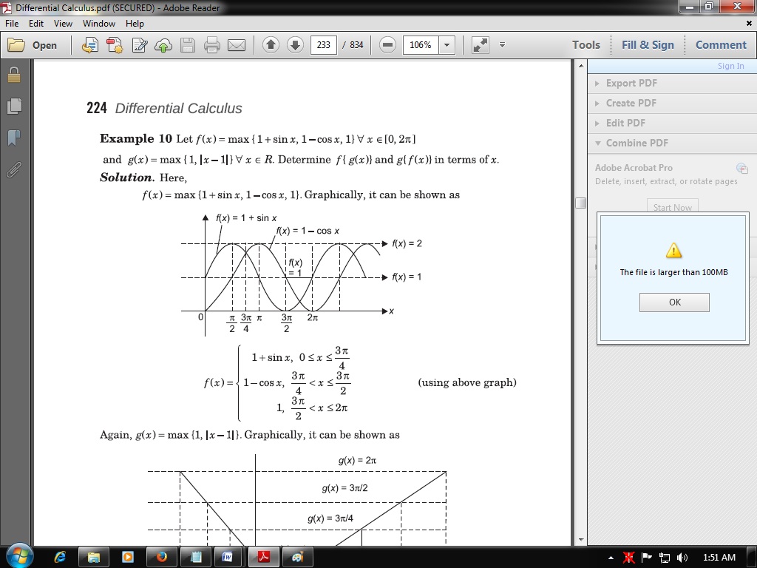Click the zoom out minus button
Image resolution: width=757 pixels, height=568 pixels.
pyautogui.click(x=387, y=45)
